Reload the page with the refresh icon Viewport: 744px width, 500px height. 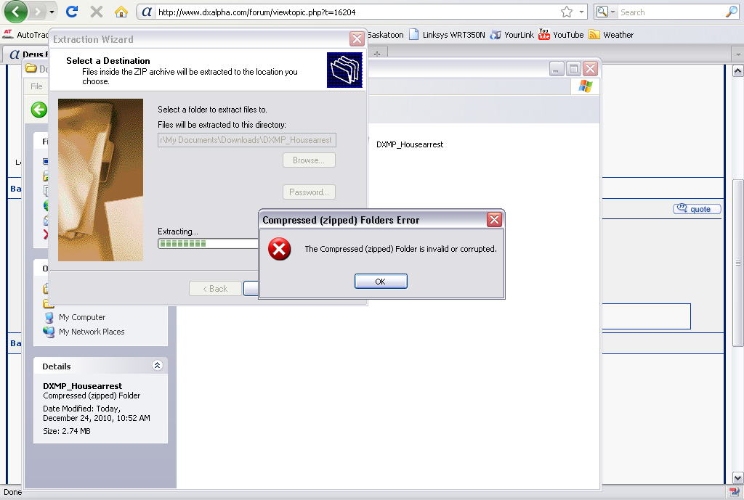(72, 12)
